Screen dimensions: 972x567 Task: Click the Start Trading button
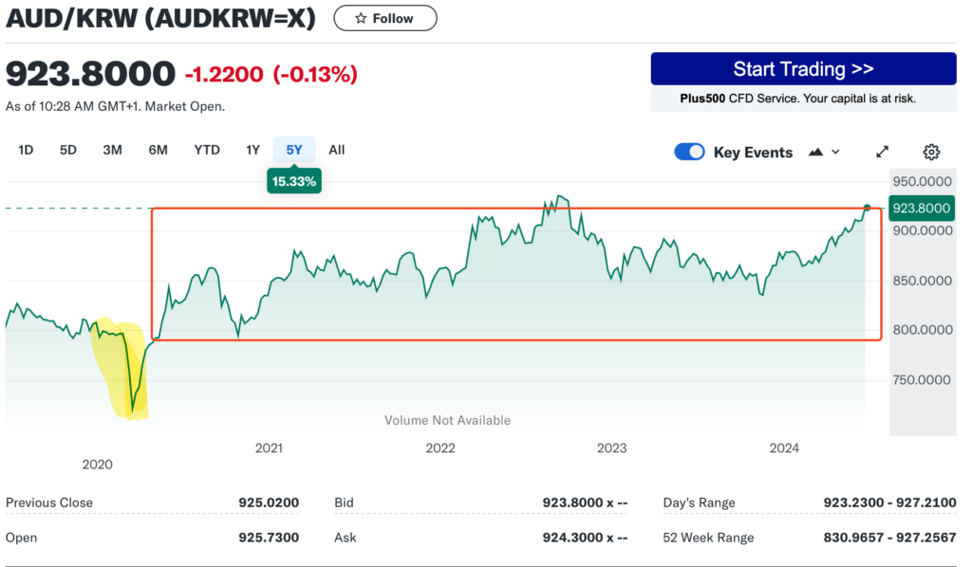pos(803,69)
